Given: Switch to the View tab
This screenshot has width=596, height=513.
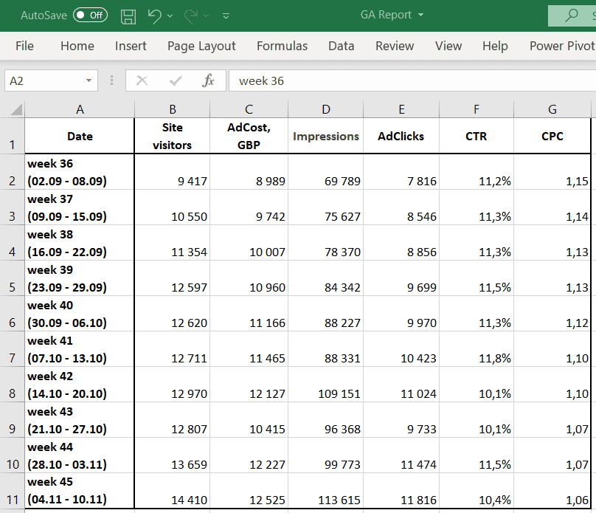Looking at the screenshot, I should point(448,46).
